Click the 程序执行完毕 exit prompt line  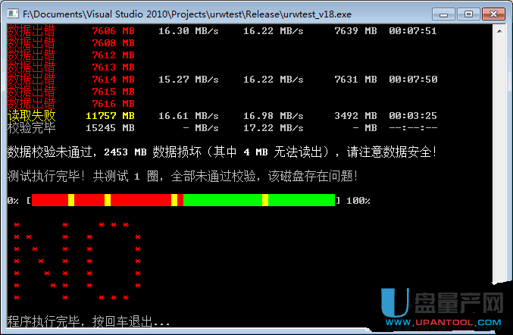click(89, 321)
